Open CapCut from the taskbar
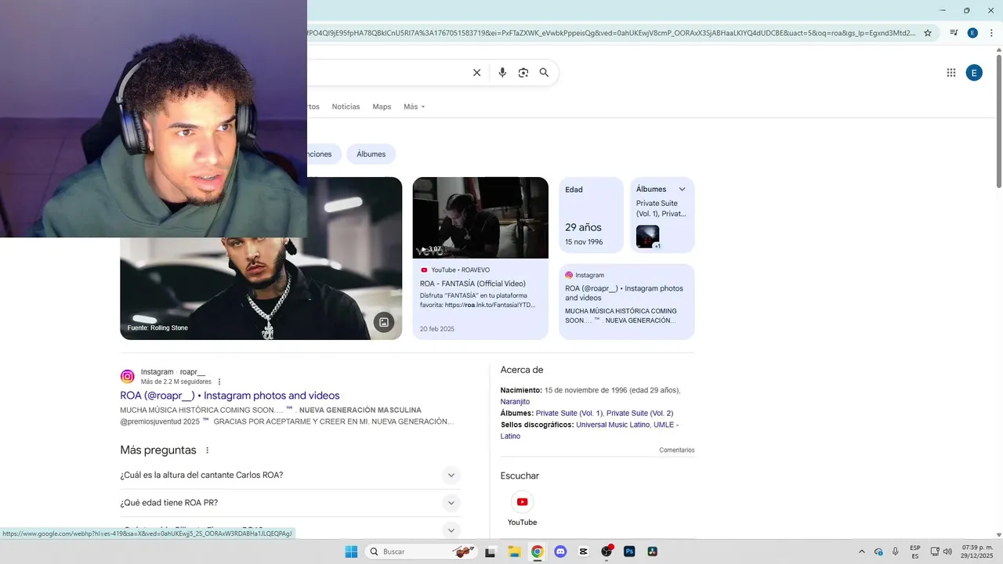Image resolution: width=1003 pixels, height=564 pixels. [x=583, y=551]
